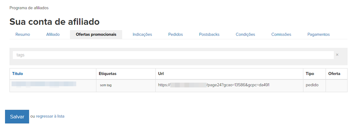360x137 pixels.
Task: Switch to the Condições tab
Action: (245, 35)
